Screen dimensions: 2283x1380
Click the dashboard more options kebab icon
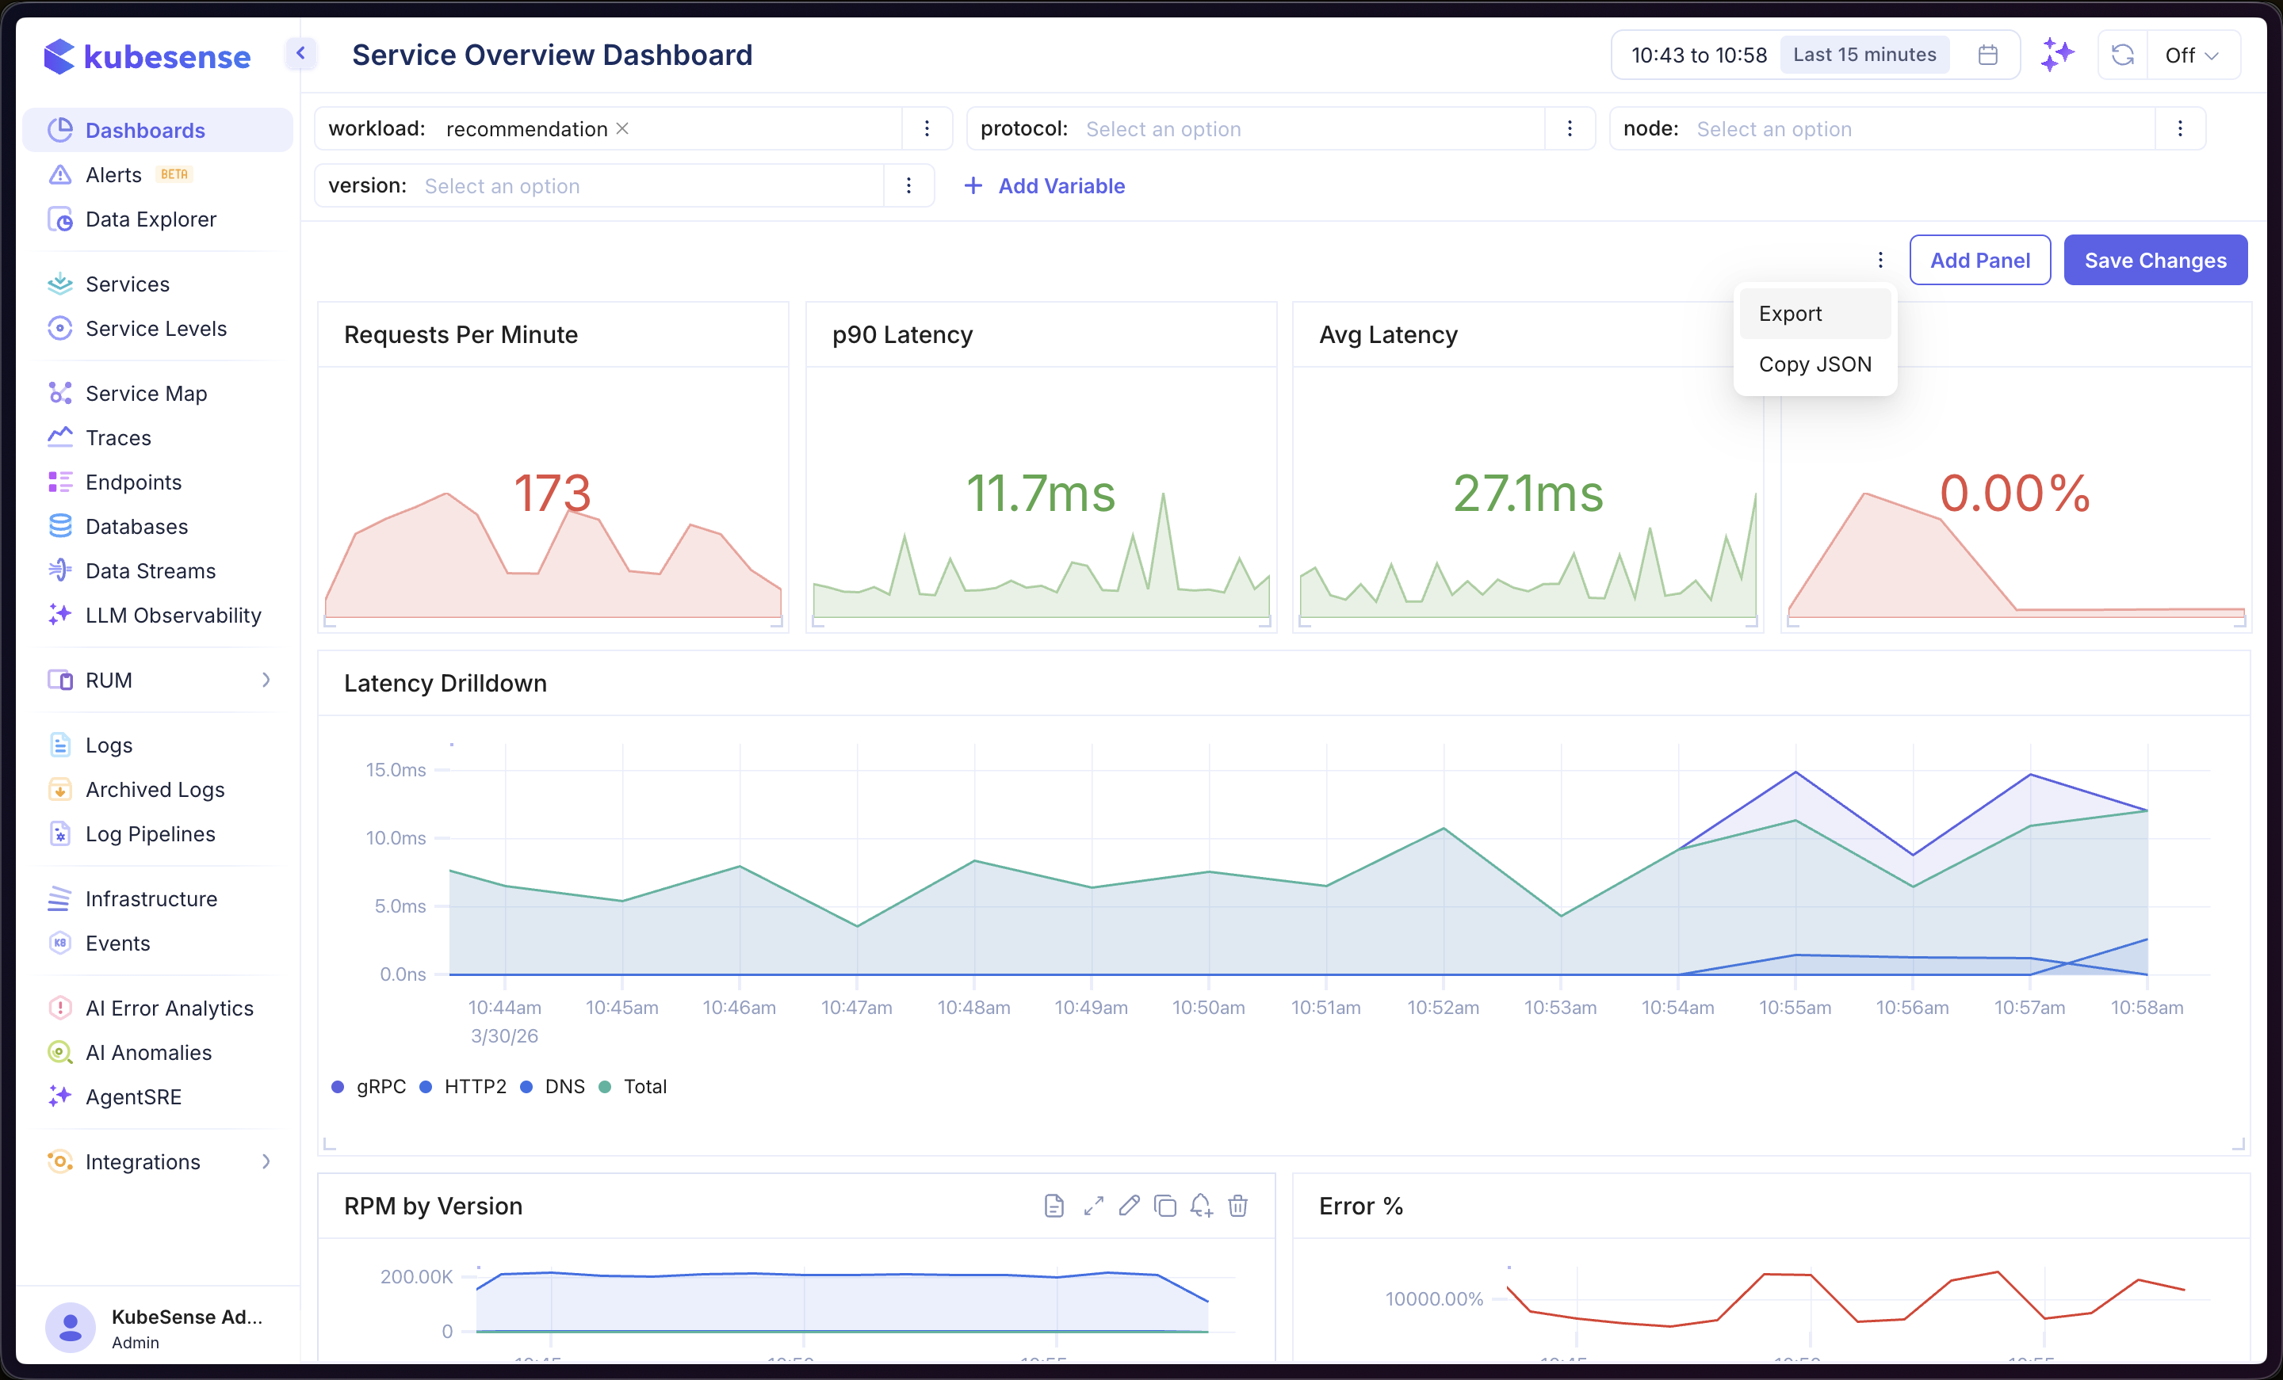click(x=1880, y=261)
